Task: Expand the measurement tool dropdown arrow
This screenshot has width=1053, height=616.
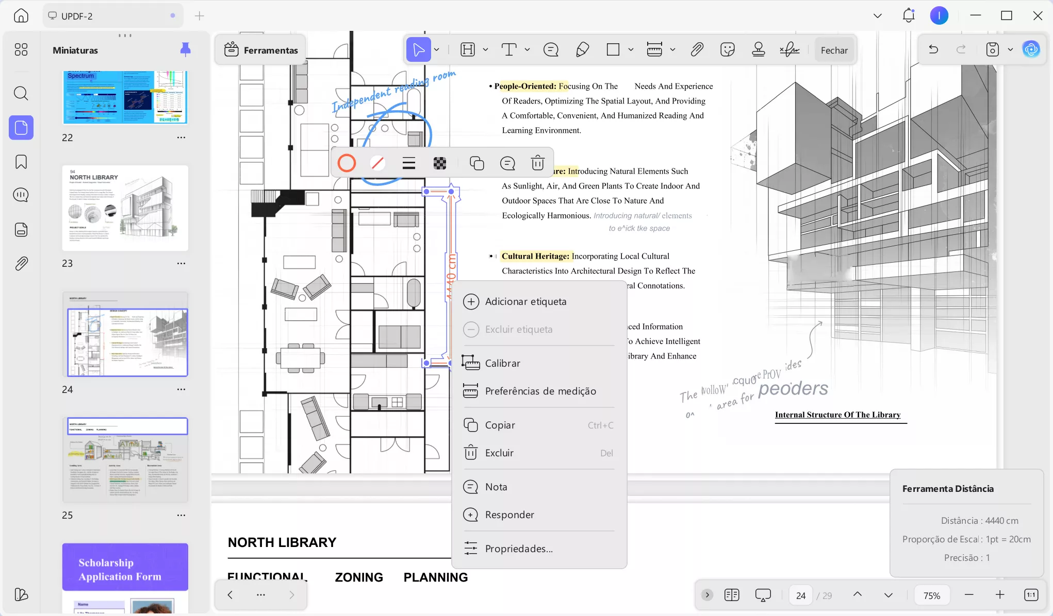Action: click(672, 49)
